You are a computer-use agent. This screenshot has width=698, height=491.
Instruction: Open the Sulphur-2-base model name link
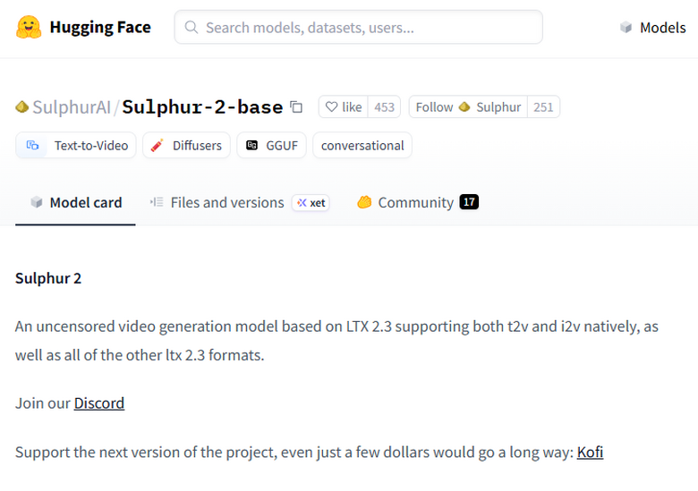coord(202,107)
